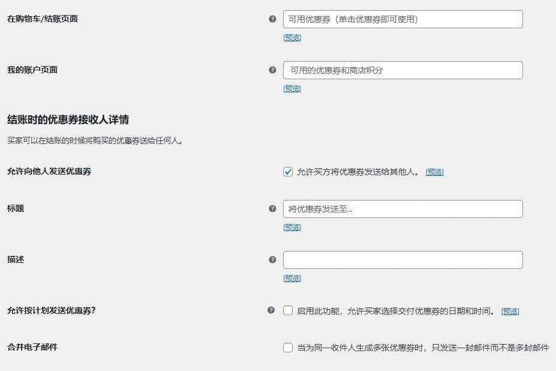Image resolution: width=556 pixels, height=371 pixels.
Task: Enable 合并电子邮件 checkbox
Action: (287, 348)
